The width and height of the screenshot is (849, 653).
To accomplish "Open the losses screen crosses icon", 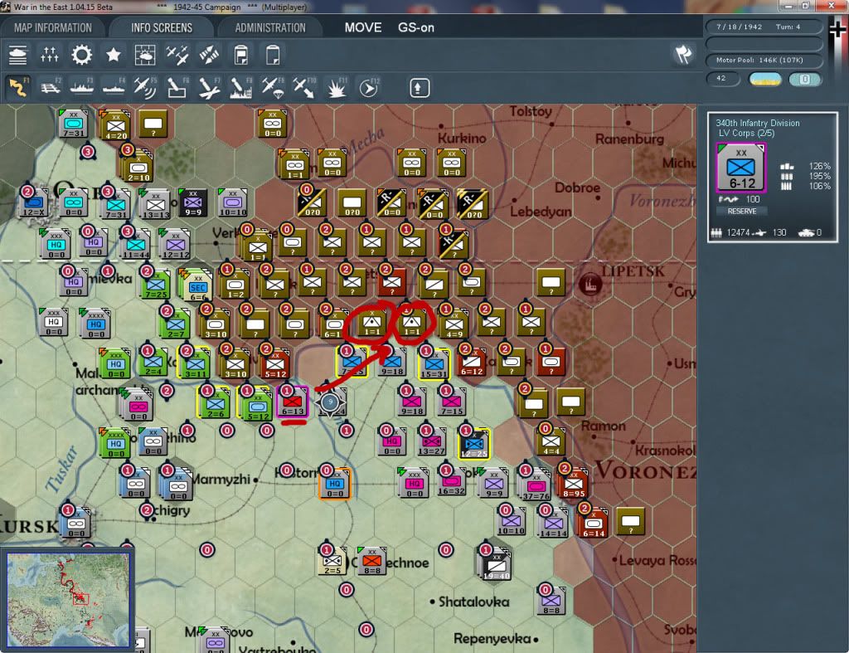I will [x=49, y=55].
